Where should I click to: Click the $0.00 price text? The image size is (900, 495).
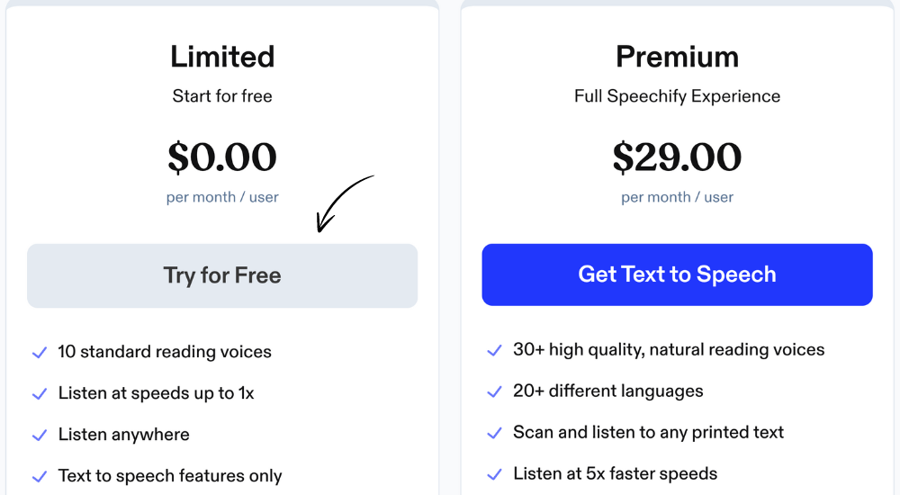(x=222, y=157)
